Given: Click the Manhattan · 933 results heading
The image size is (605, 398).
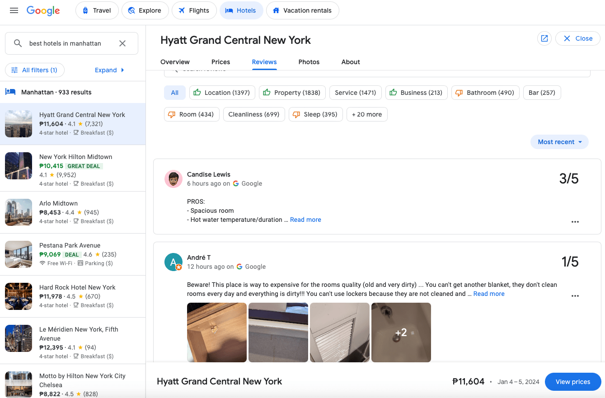Looking at the screenshot, I should tap(56, 92).
